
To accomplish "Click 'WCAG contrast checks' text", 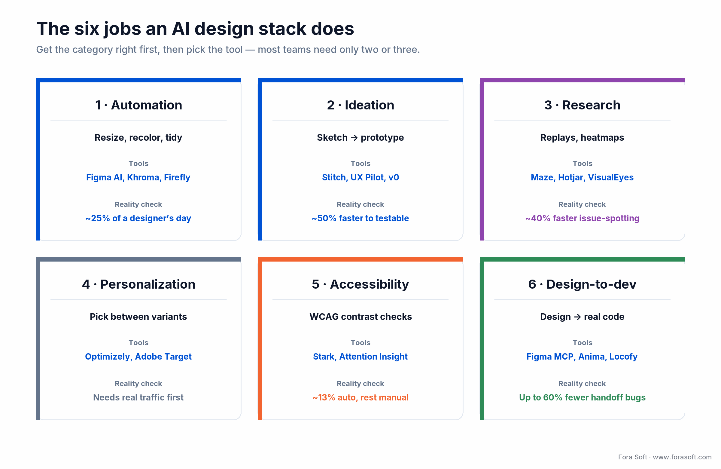I will click(x=360, y=317).
